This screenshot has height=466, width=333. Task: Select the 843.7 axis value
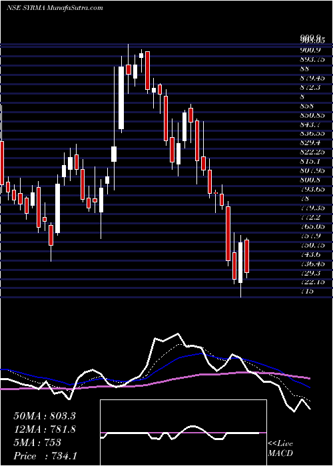tap(312, 124)
